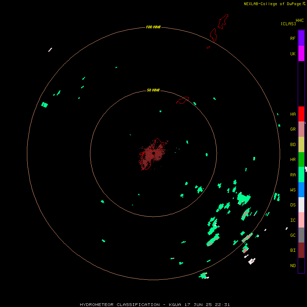Click the WS blue legend swatch

(x=301, y=190)
